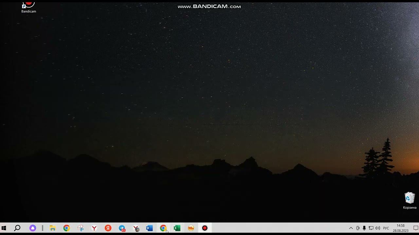Switch to Microsoft Word
This screenshot has width=419, height=235.
(x=150, y=228)
